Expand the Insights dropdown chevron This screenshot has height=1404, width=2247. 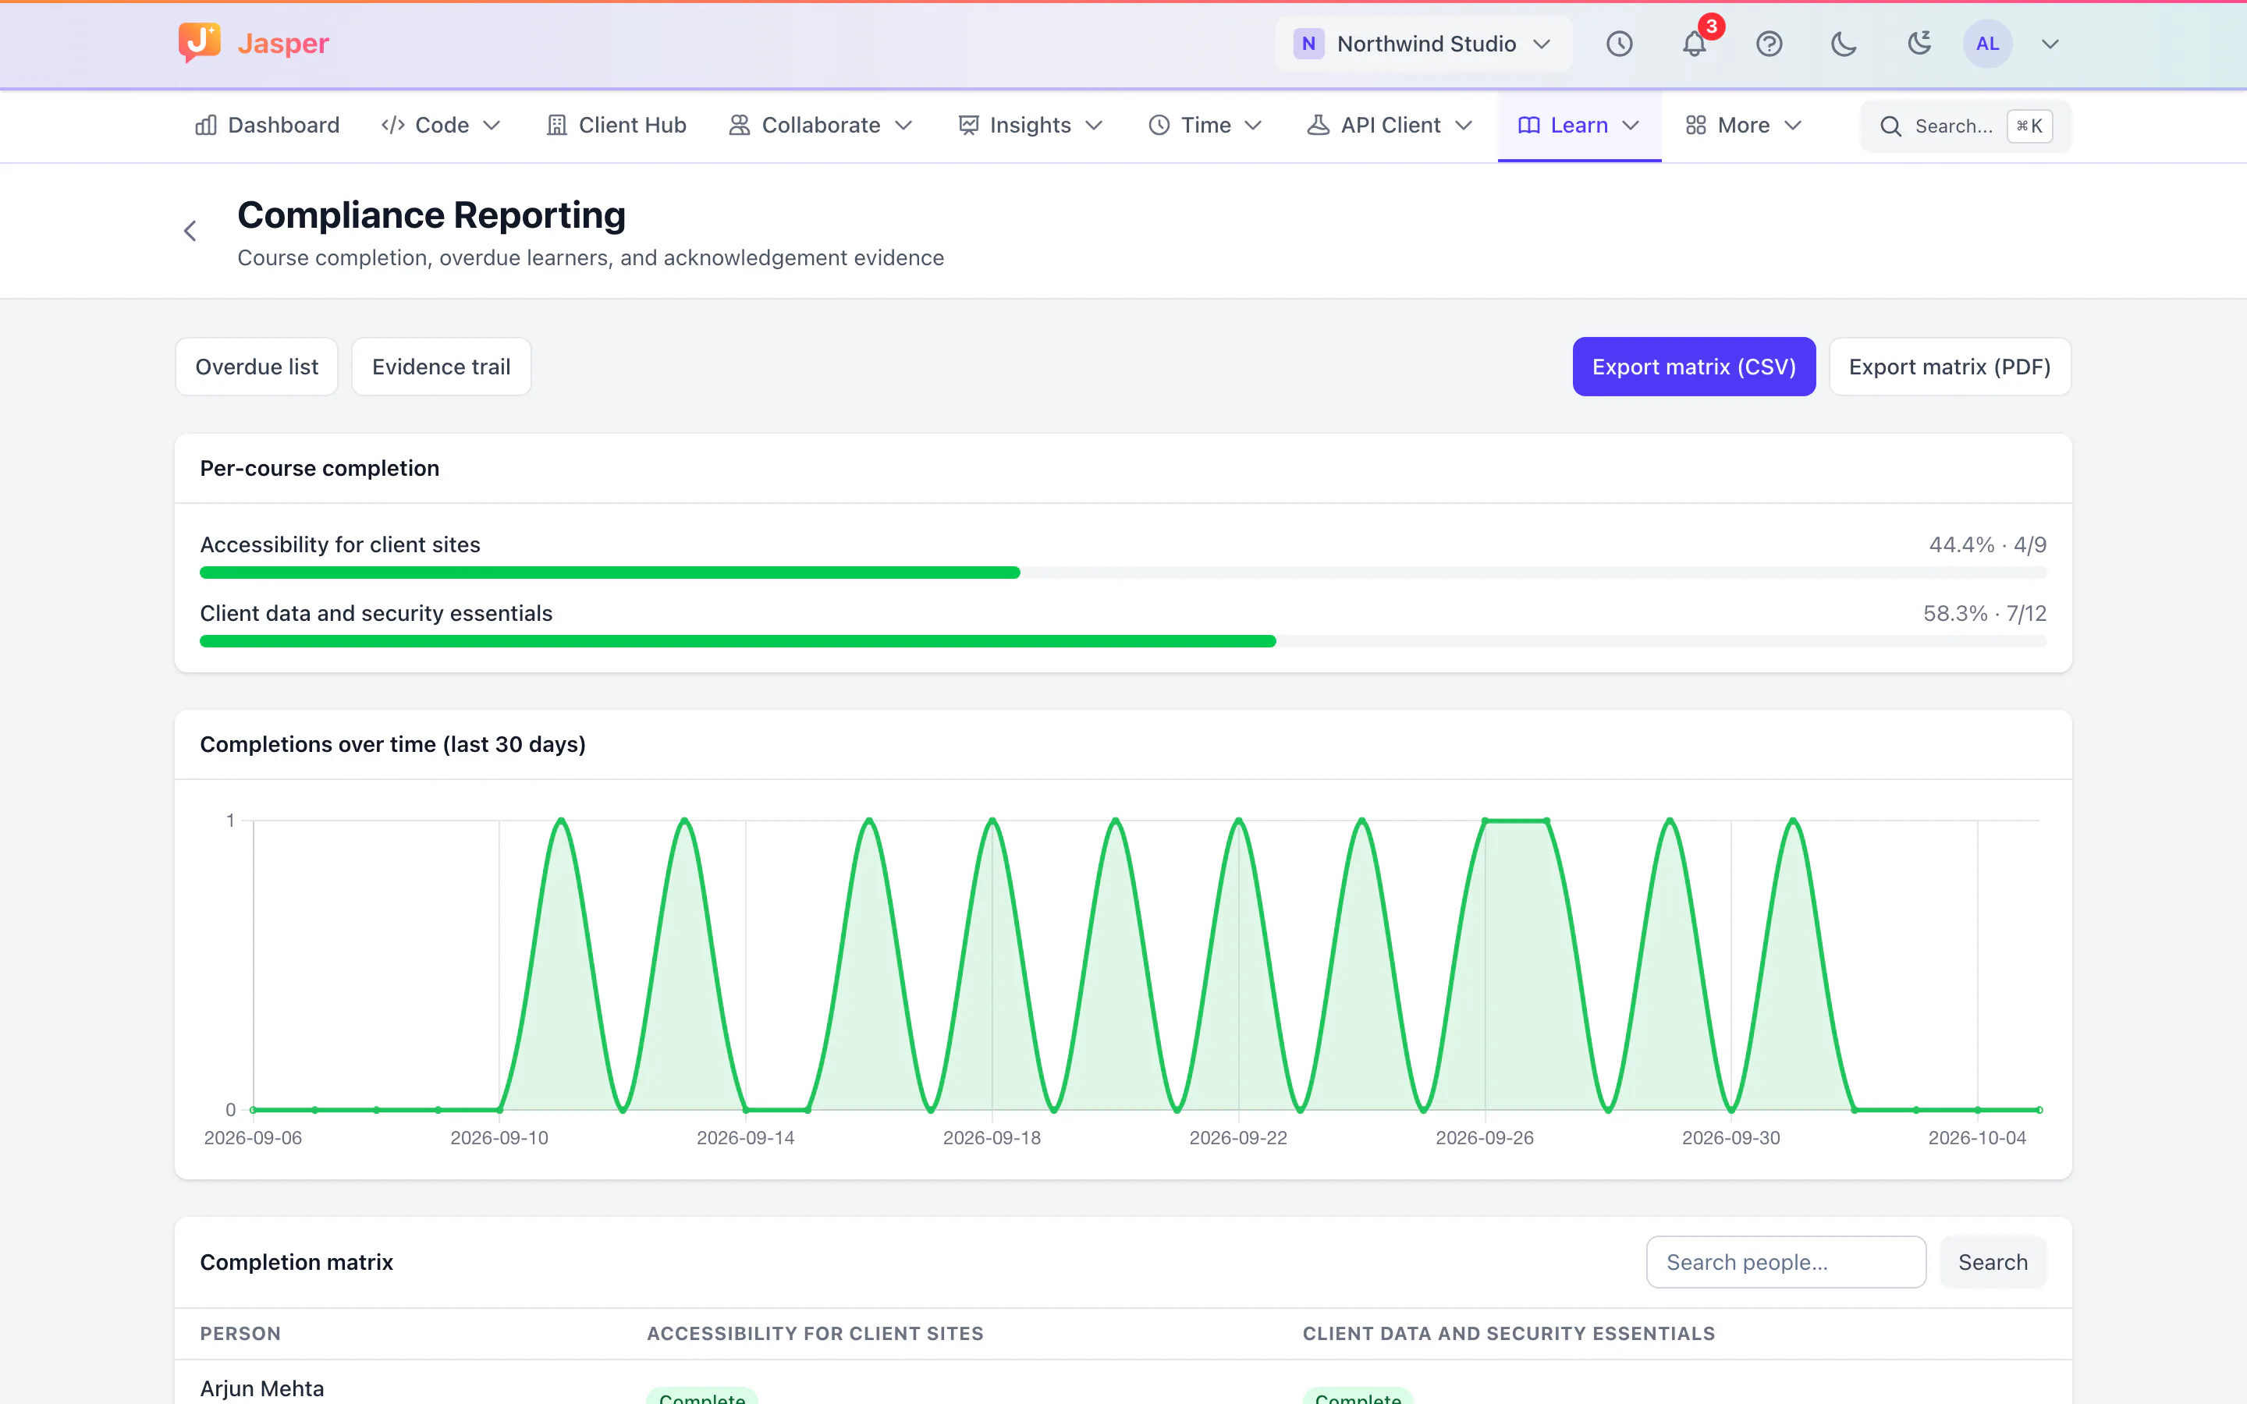coord(1094,126)
